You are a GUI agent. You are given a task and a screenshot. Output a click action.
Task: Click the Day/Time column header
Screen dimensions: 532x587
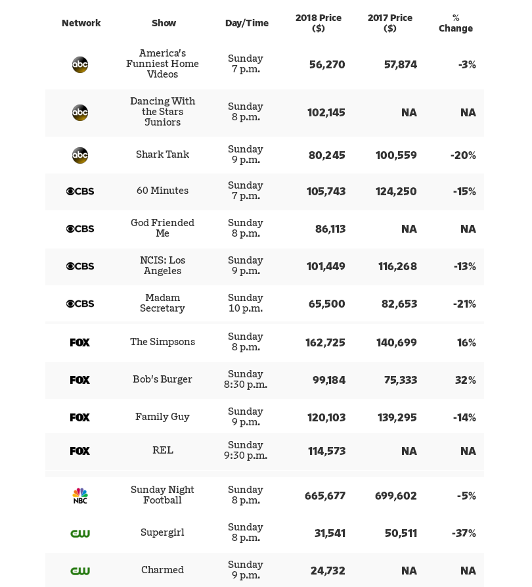pyautogui.click(x=247, y=23)
